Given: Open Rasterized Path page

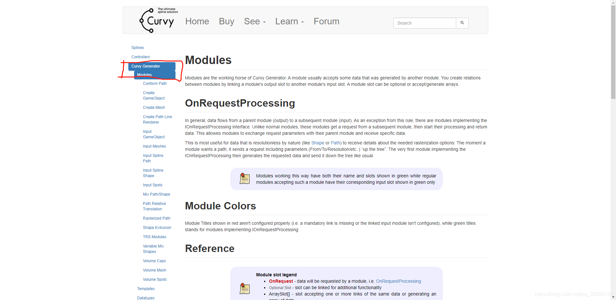Looking at the screenshot, I should click(x=157, y=218).
